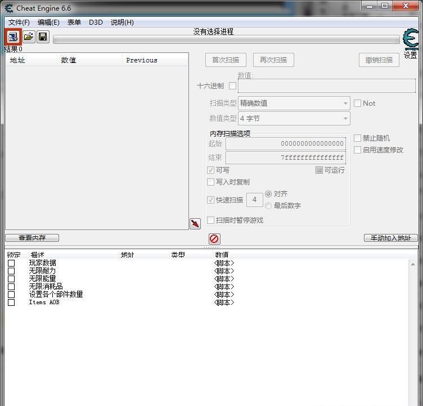Open the 表单 menu

tap(74, 22)
